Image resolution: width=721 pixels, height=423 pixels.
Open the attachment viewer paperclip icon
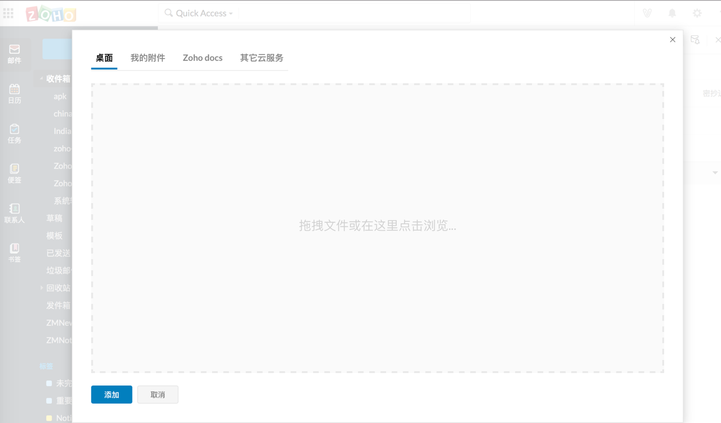tap(647, 12)
